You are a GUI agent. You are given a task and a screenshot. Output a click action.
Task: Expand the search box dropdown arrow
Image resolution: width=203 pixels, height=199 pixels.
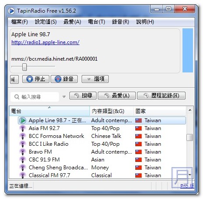coord(64,96)
